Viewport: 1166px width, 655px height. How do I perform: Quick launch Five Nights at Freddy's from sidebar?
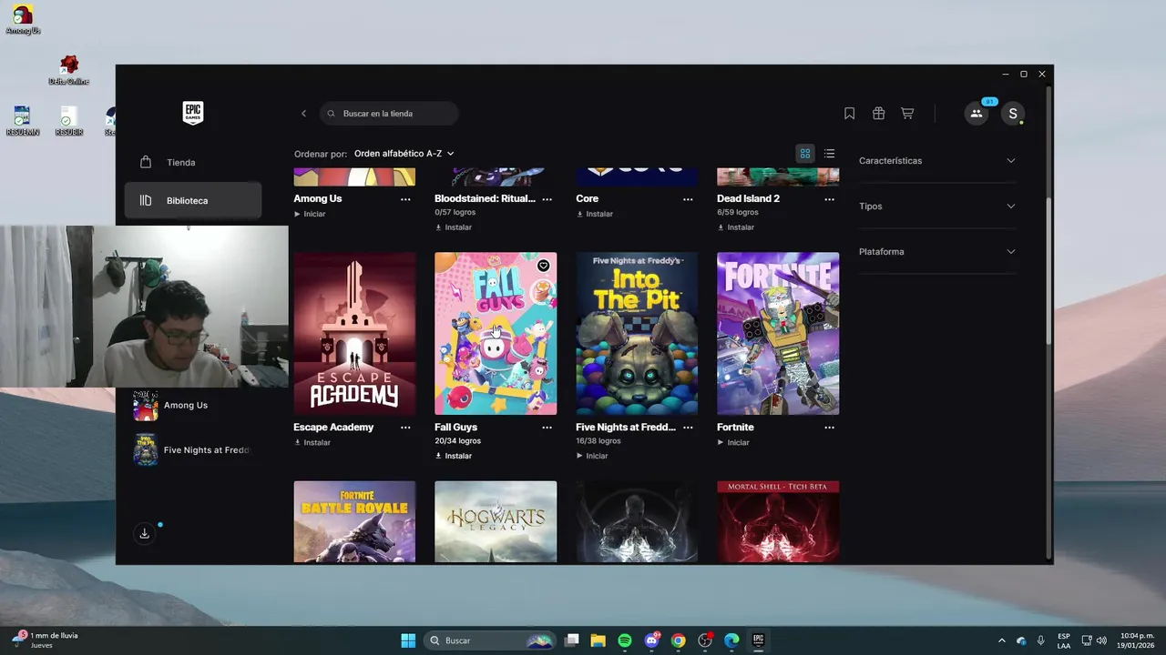[x=192, y=449]
